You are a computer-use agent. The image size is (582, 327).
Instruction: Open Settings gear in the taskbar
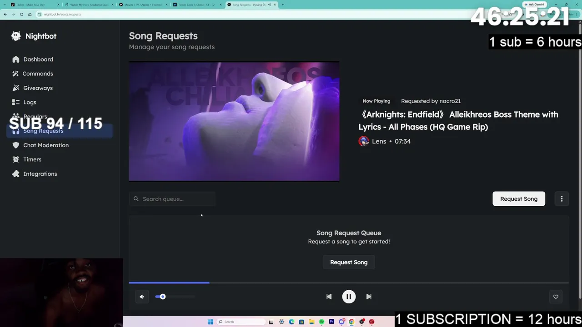pyautogui.click(x=281, y=322)
